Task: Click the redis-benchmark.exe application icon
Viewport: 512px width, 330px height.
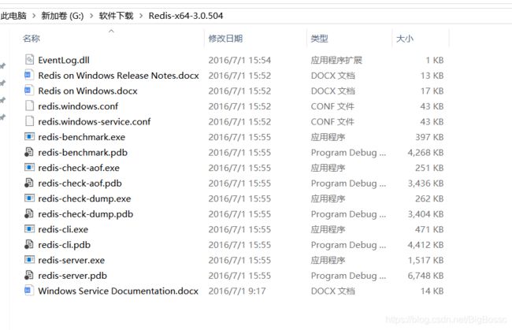Action: click(x=29, y=136)
